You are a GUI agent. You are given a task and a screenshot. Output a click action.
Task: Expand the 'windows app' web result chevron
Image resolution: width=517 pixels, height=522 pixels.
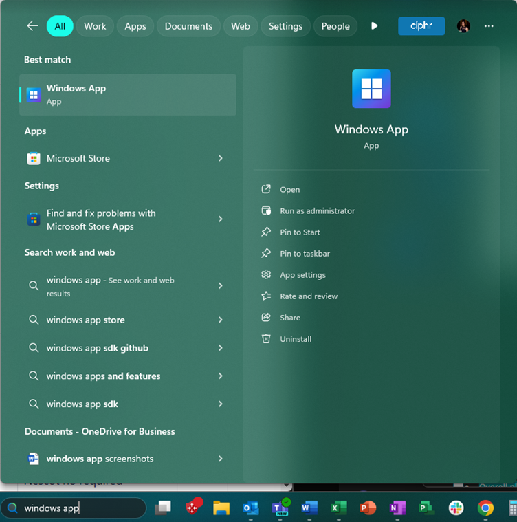click(220, 285)
